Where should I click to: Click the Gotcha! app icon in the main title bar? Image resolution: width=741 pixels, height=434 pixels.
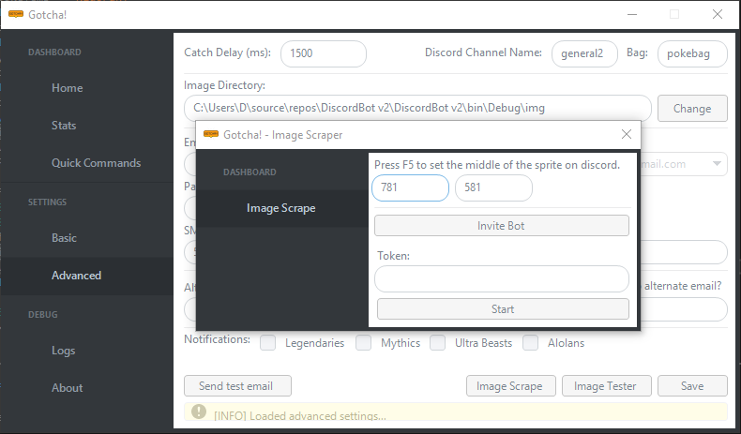tap(16, 14)
